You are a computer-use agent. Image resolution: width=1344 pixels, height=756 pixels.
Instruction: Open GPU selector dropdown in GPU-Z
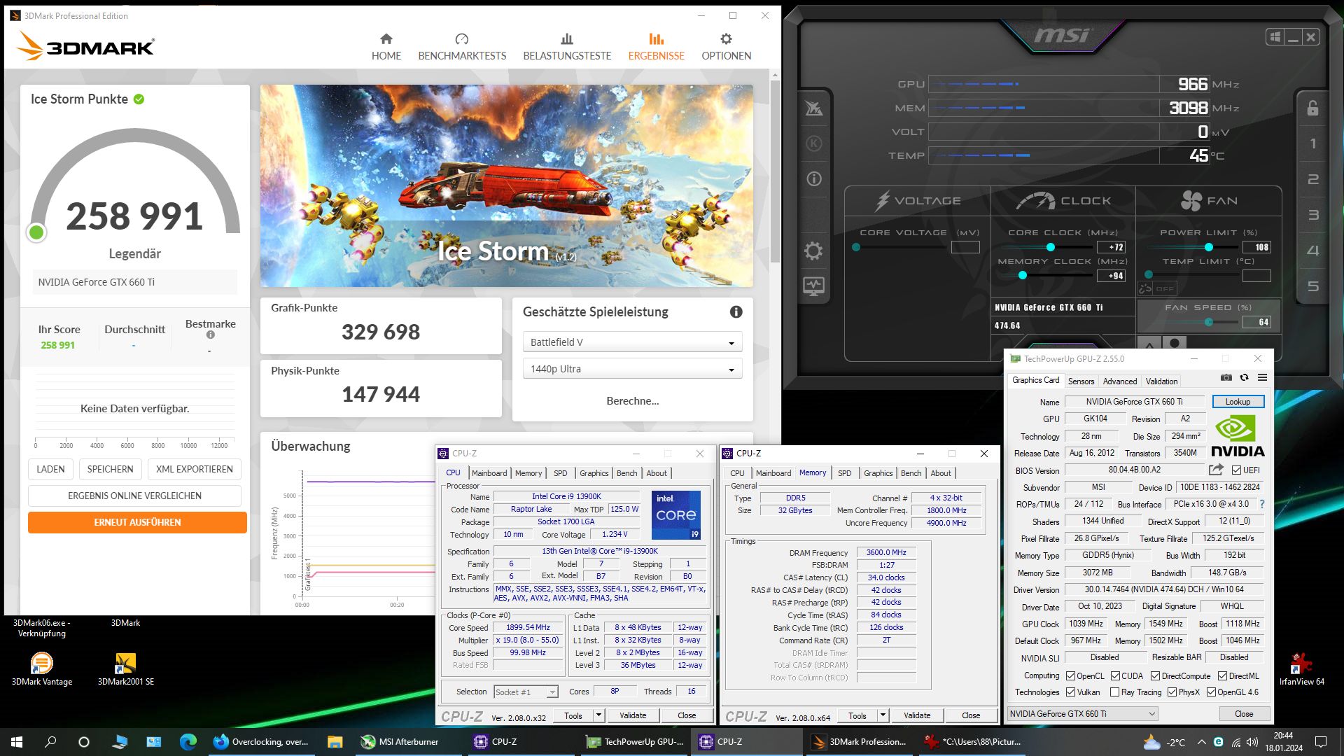pyautogui.click(x=1082, y=714)
